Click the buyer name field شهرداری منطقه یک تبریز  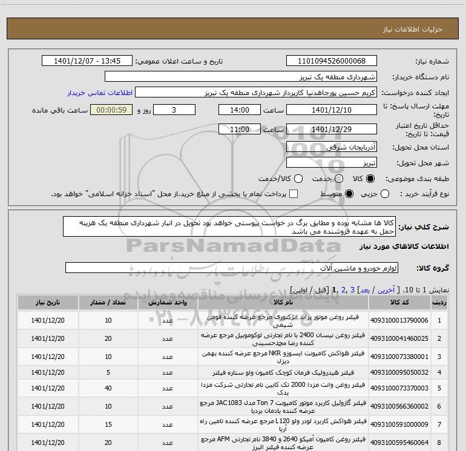tap(241, 77)
